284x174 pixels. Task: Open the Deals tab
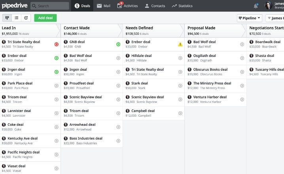[82, 6]
